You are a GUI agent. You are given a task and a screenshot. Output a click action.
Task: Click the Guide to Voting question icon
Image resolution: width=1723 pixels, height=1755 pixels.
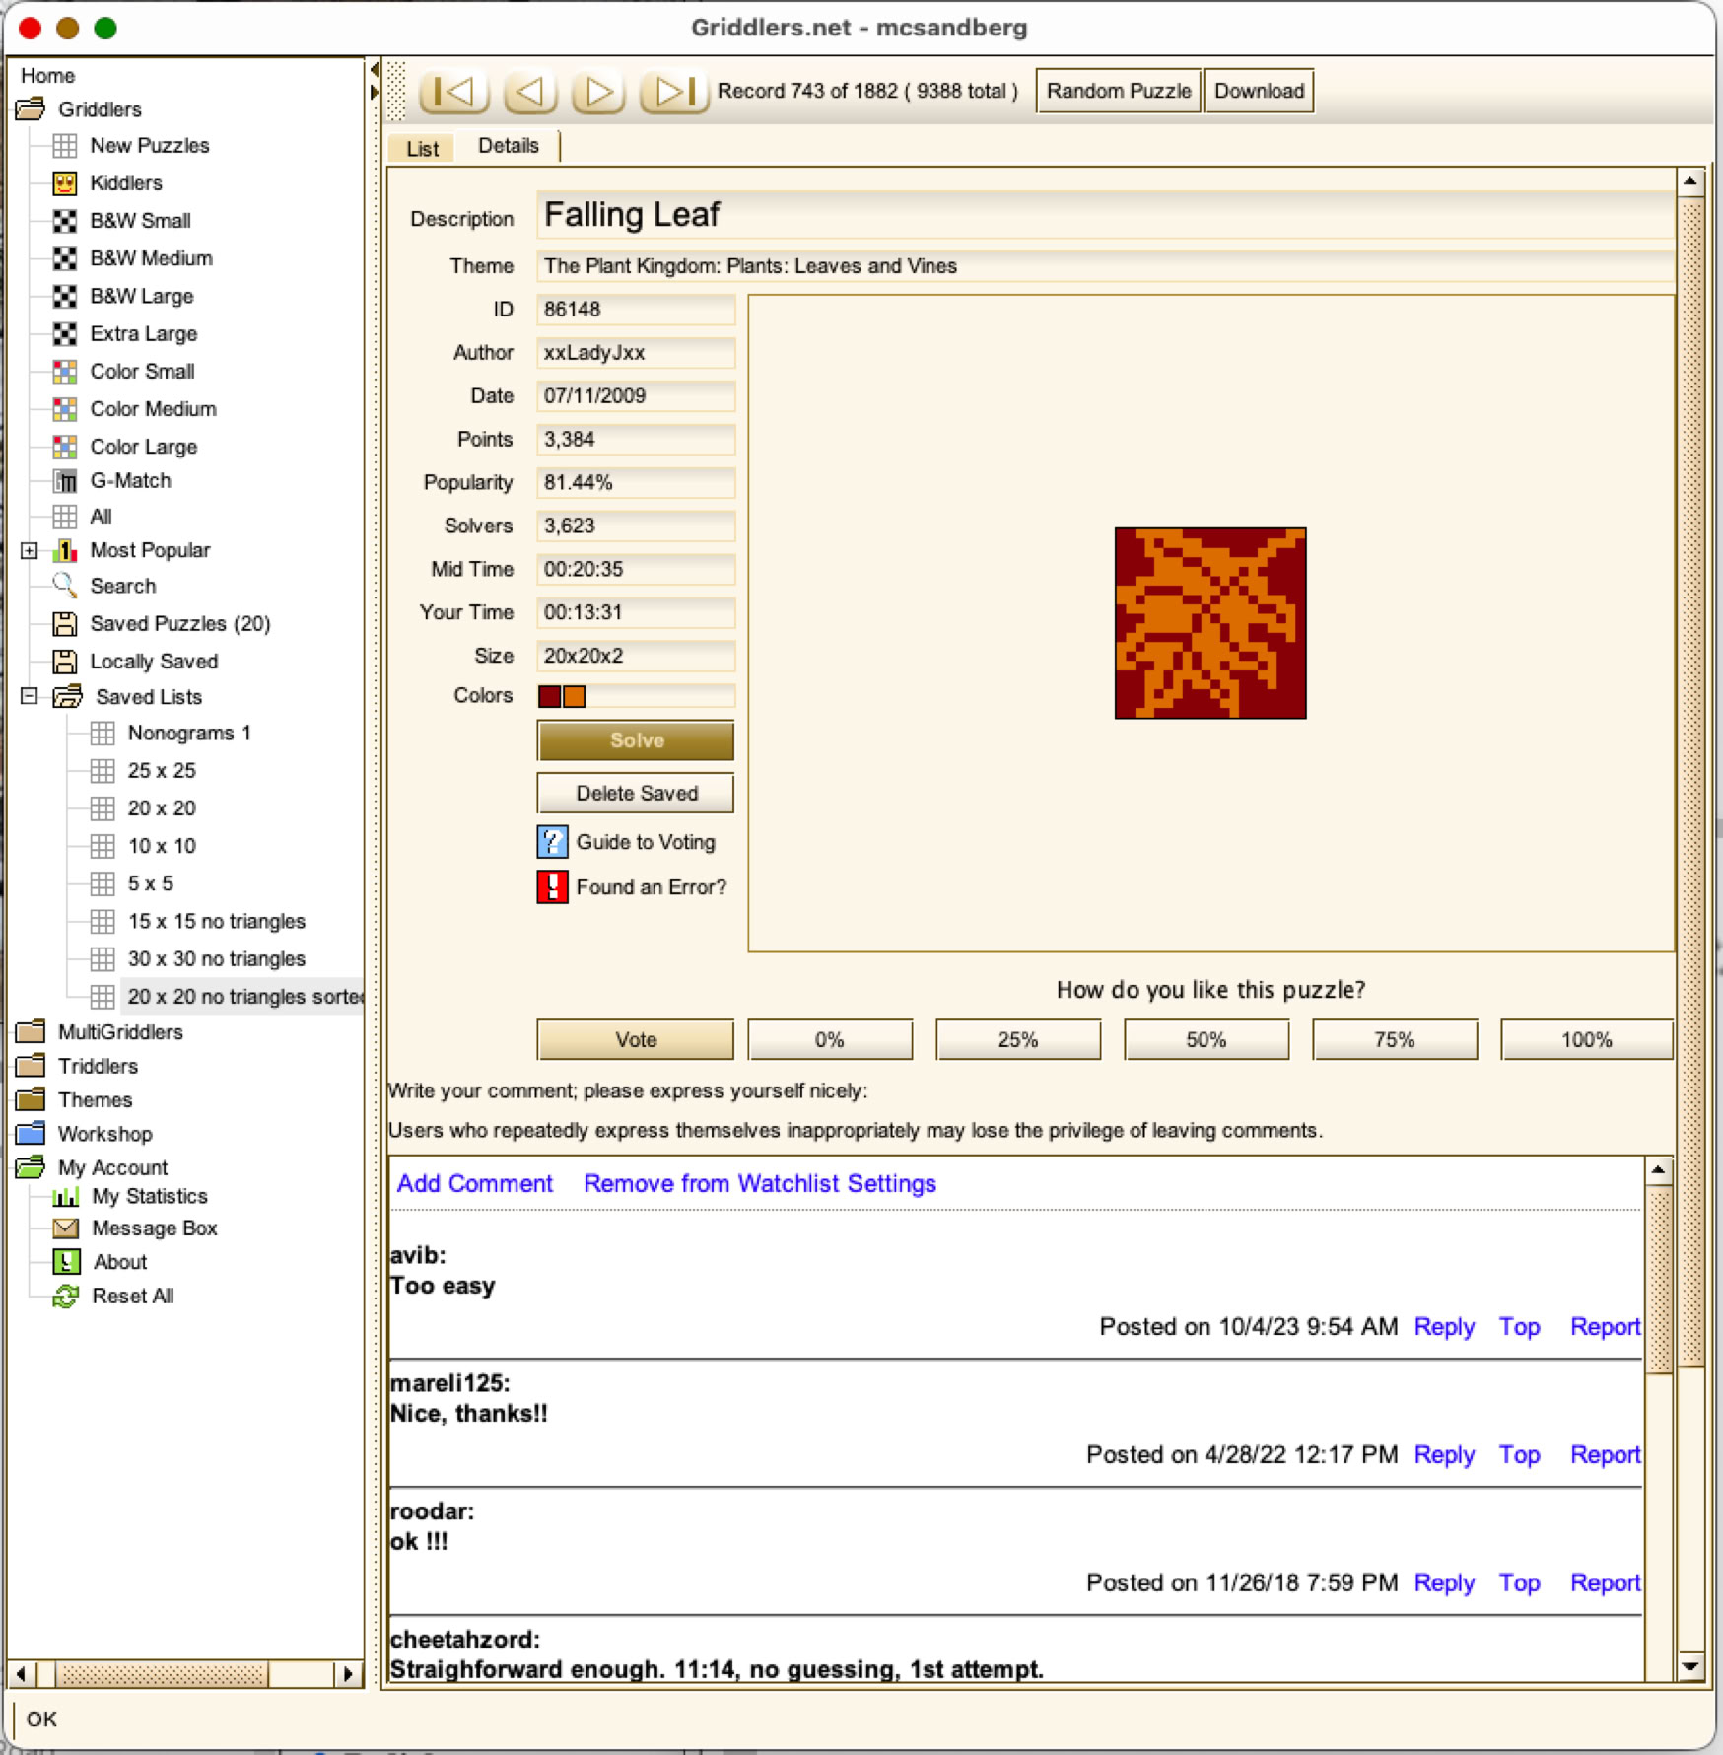tap(552, 842)
